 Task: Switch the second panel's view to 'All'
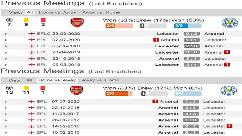[x=30, y=80]
